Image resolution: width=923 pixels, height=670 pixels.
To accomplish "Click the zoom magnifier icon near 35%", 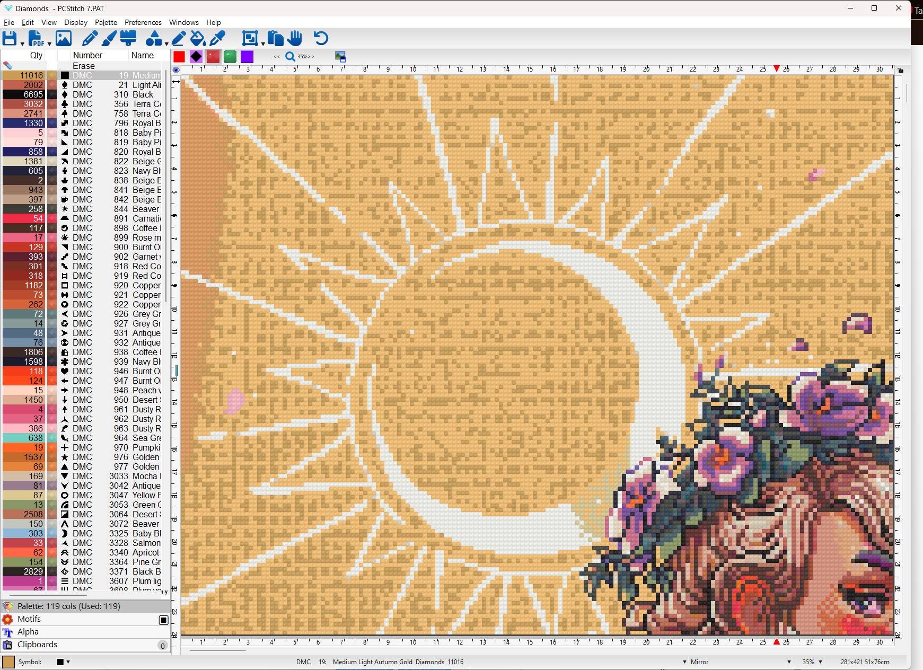I will pyautogui.click(x=290, y=56).
